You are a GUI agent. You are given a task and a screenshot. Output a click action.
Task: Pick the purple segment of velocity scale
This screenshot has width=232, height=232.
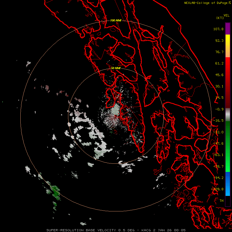228,29
